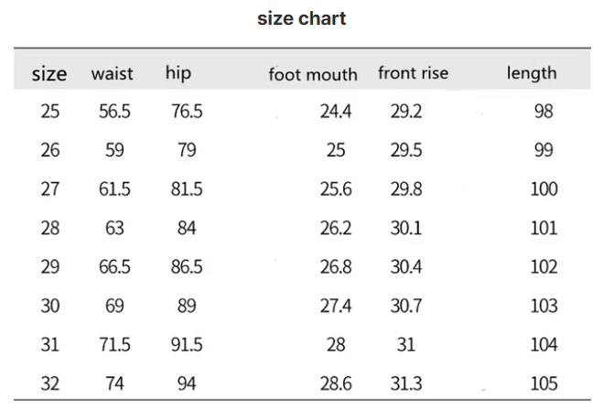
Task: Click front rise value 30.1
Action: pos(406,228)
